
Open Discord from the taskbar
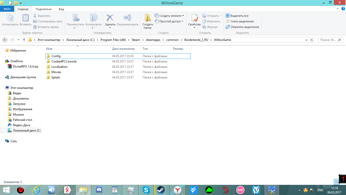point(99,190)
